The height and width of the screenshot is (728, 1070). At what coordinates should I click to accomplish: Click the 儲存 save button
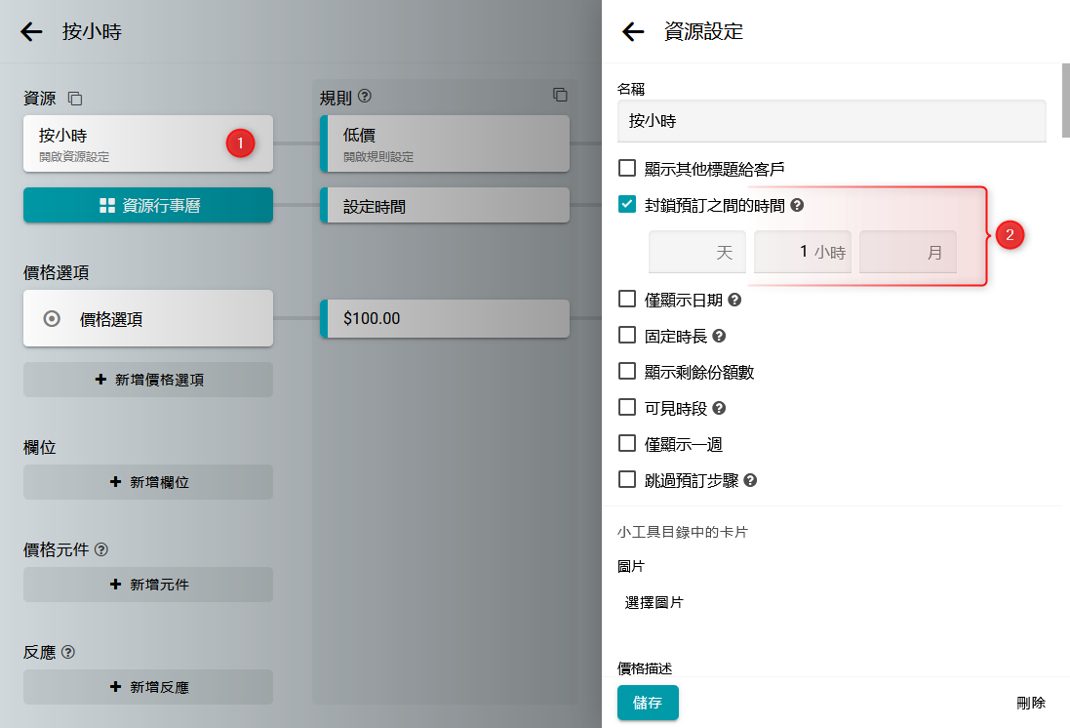[x=648, y=703]
